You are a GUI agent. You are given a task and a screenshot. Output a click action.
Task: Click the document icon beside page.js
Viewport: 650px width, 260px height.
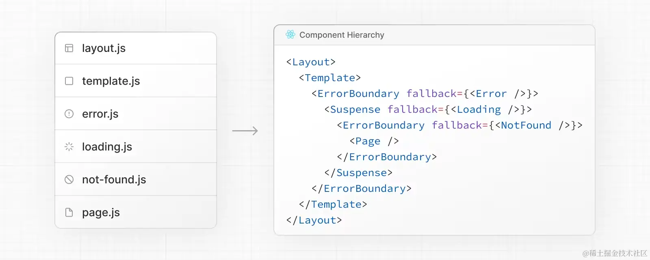(x=69, y=213)
